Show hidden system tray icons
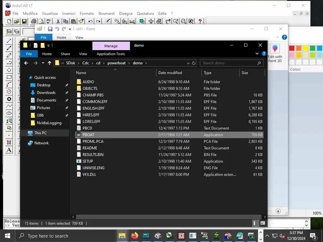This screenshot has height=242, width=323. [x=267, y=236]
